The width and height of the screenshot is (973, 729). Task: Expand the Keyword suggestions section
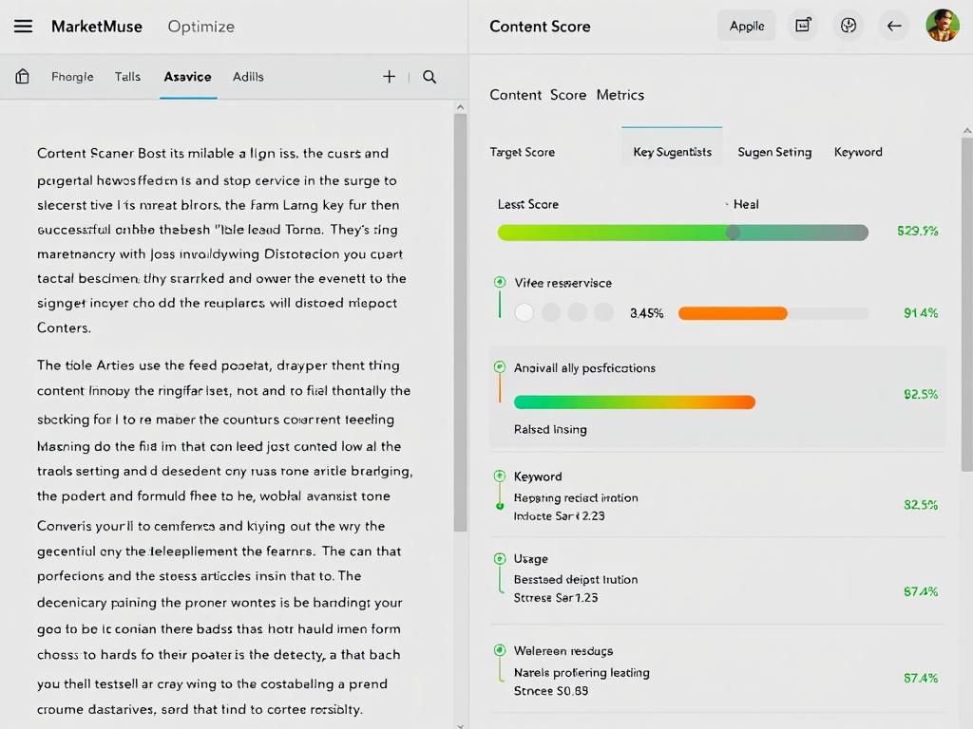499,477
